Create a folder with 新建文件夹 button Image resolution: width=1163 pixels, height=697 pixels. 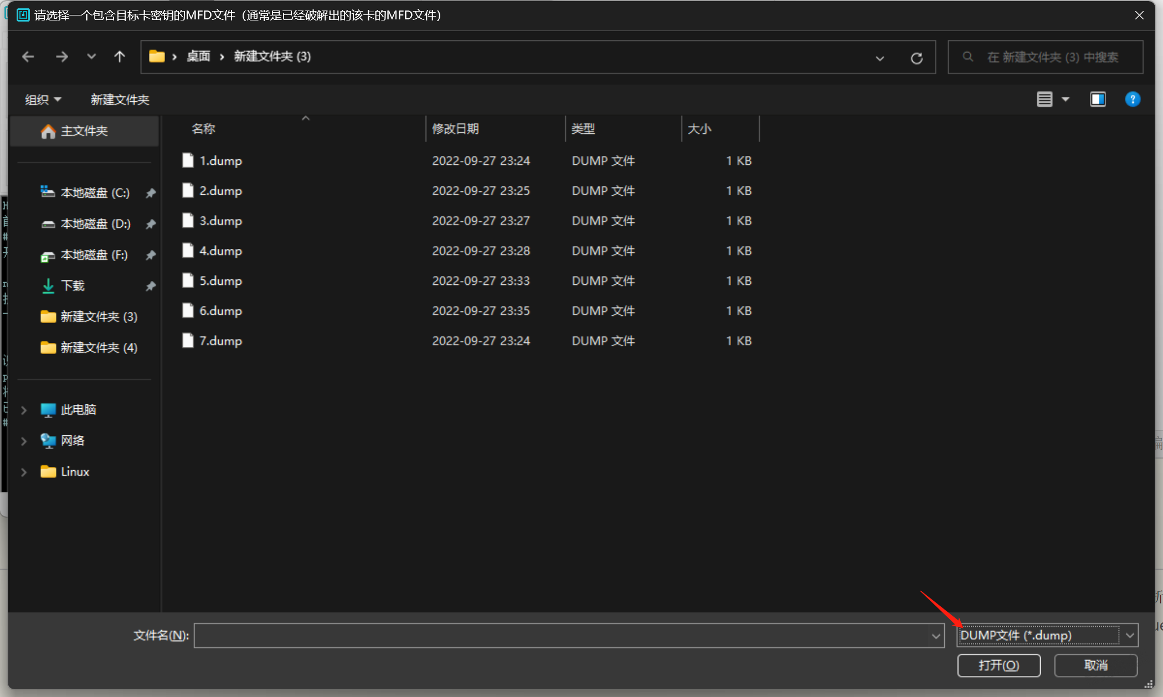point(120,100)
